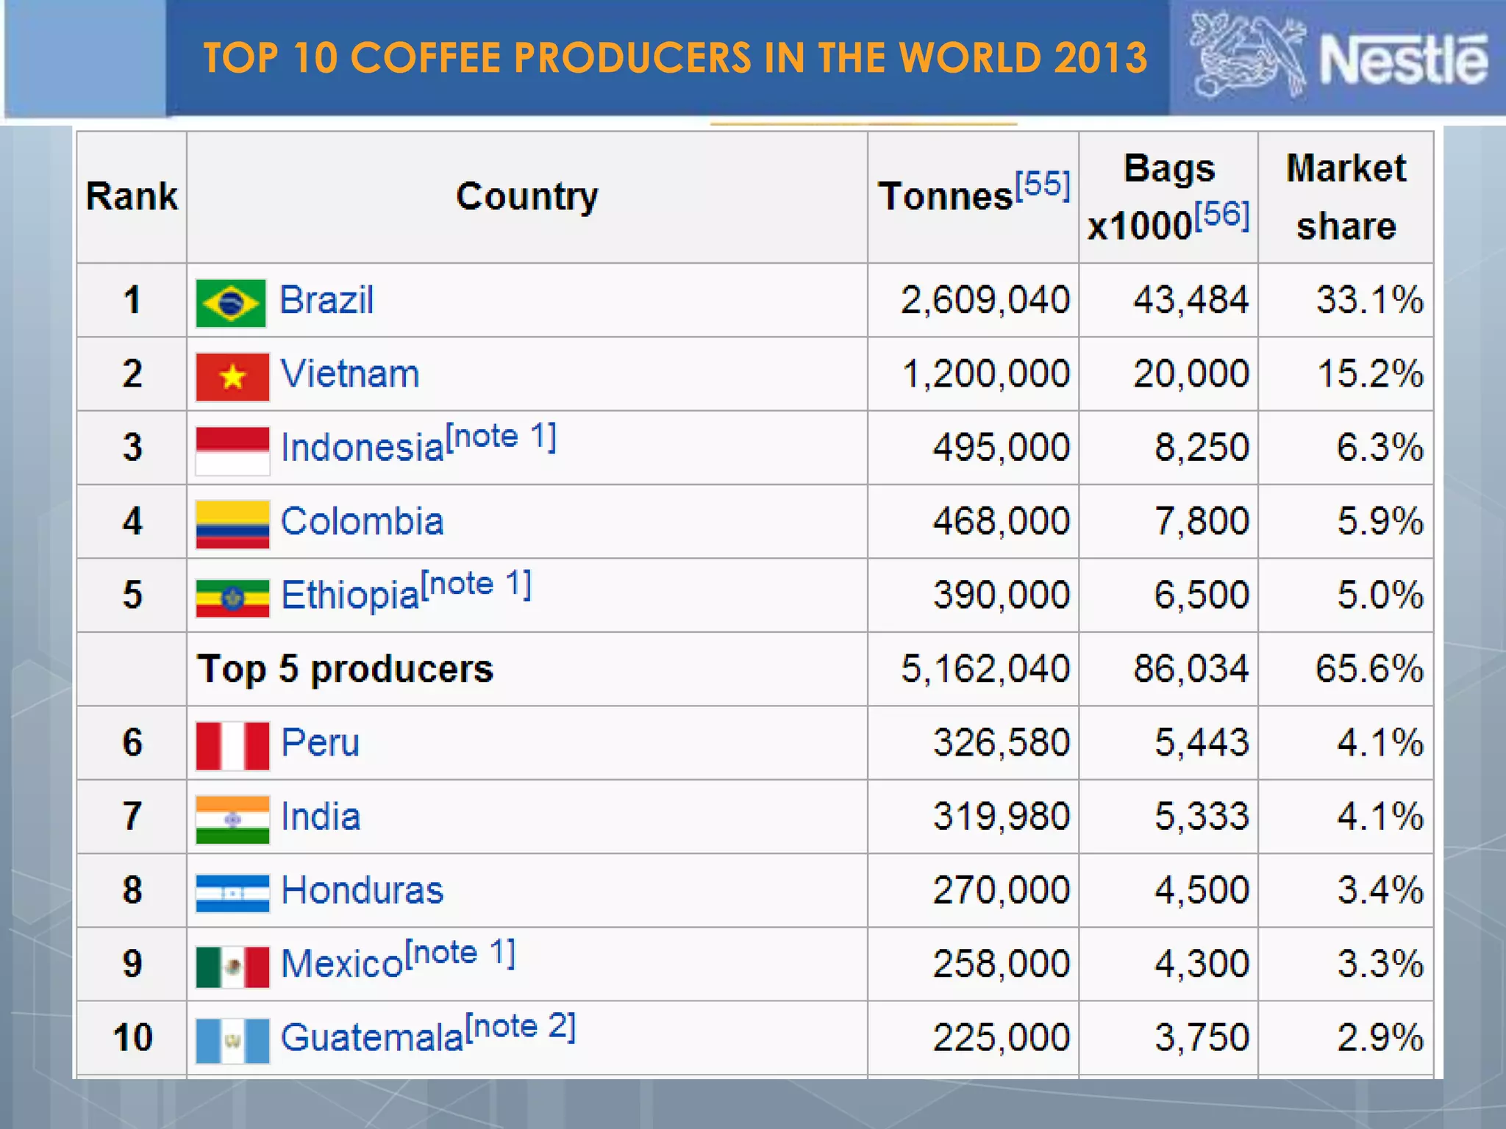Click the Market share column header
This screenshot has width=1506, height=1129.
click(x=1346, y=197)
